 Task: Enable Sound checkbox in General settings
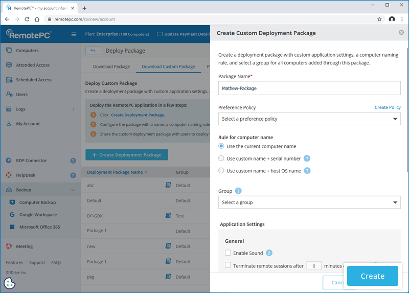point(228,253)
